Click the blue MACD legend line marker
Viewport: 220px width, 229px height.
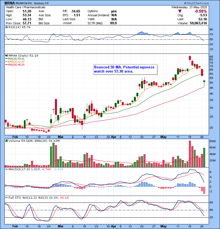tap(6, 169)
